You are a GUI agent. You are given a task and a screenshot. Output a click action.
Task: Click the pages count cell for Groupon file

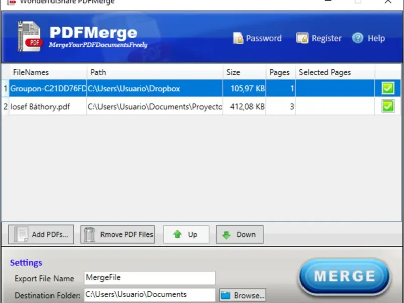click(281, 89)
